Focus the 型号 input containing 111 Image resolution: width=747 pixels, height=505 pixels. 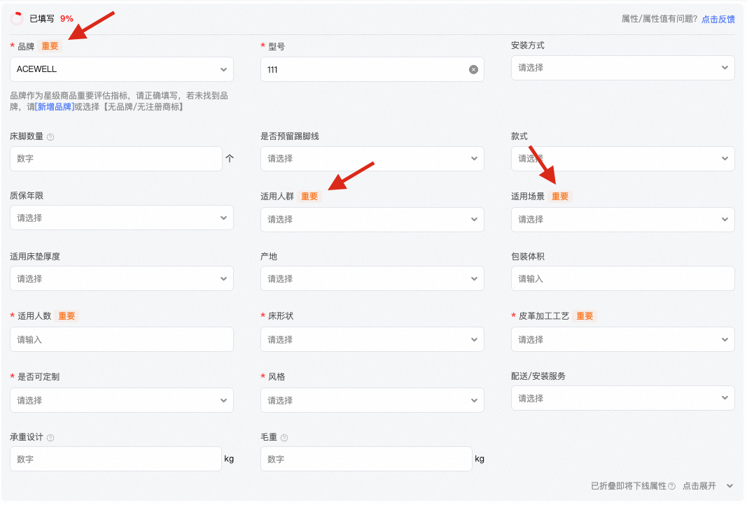pyautogui.click(x=372, y=69)
